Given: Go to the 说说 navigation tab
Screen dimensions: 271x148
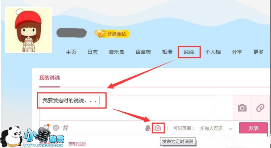Looking at the screenshot, I should click(189, 52).
